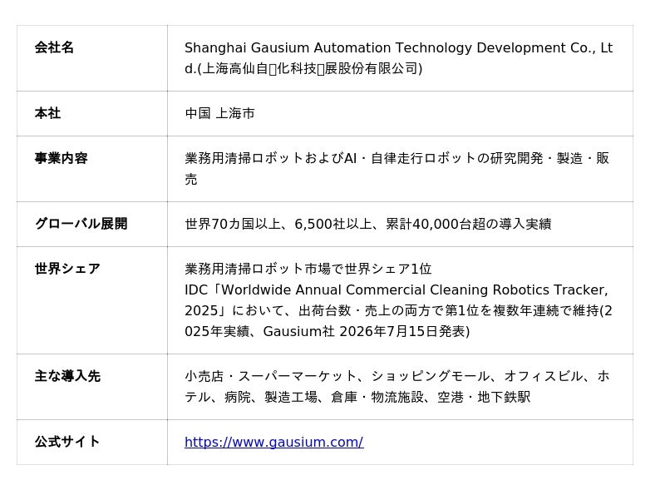Click the 世界シェア1位 line of text
Image resolution: width=665 pixels, height=490 pixels.
(x=308, y=269)
